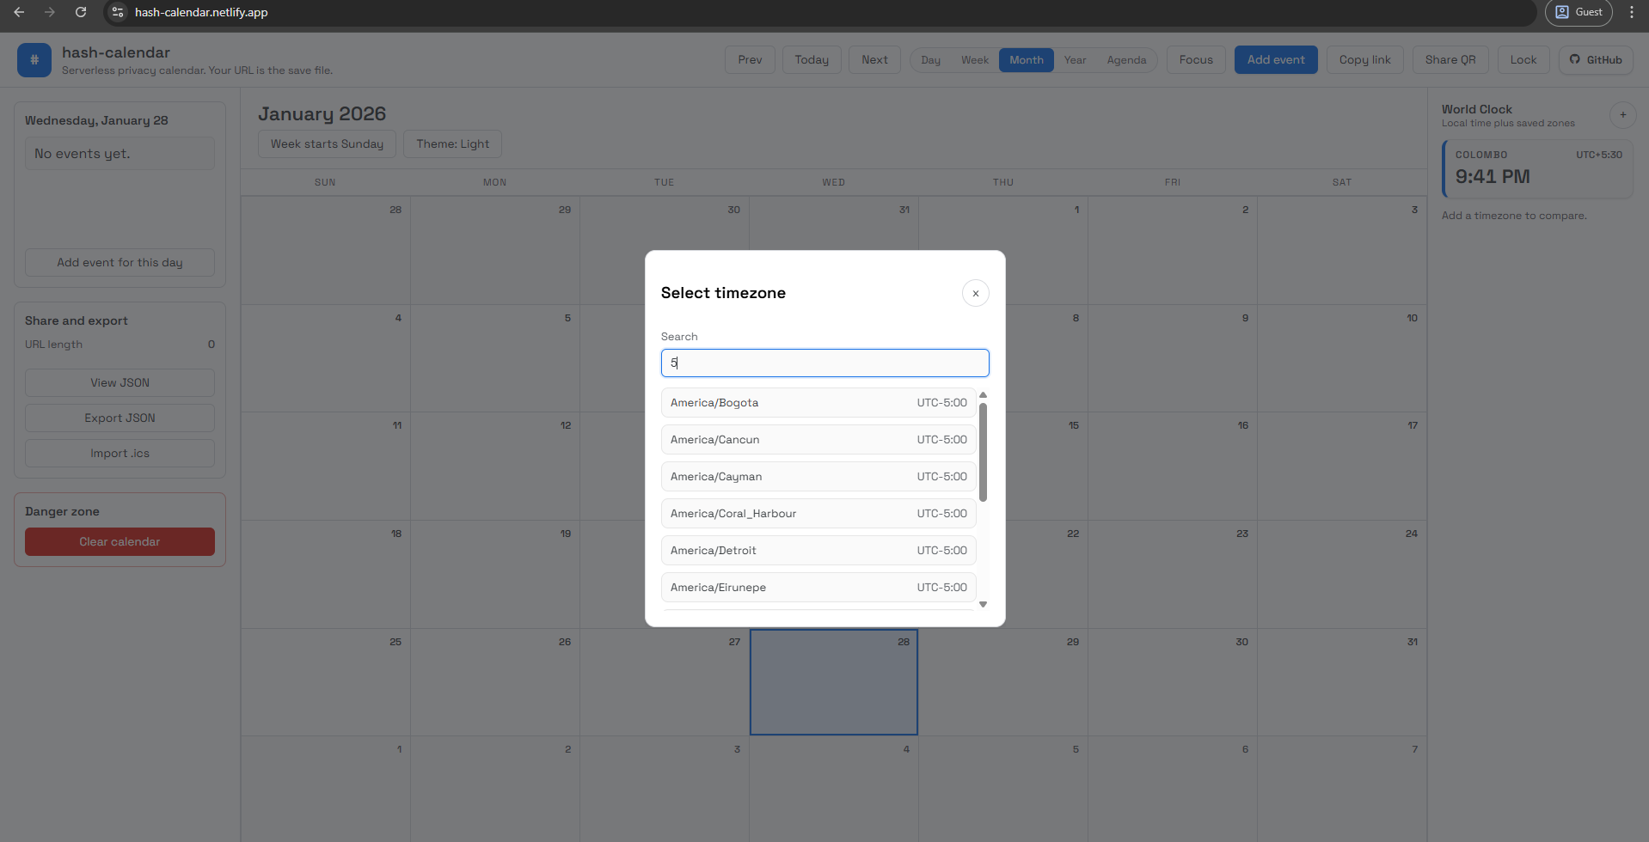
Task: Close the Select timezone dialog
Action: (x=975, y=293)
